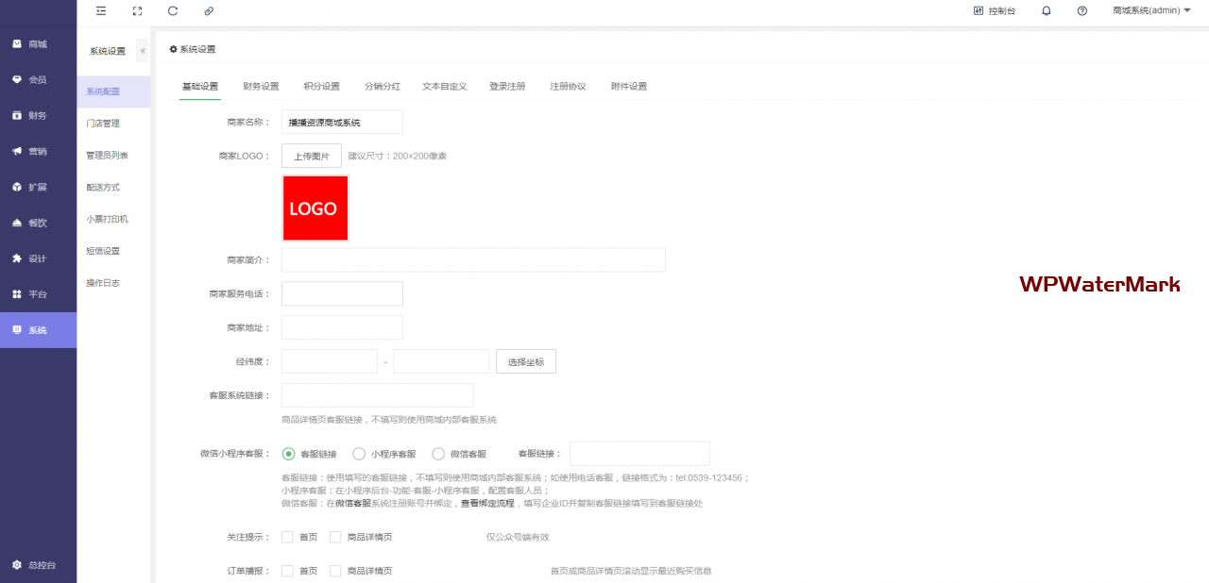Click the 上传图片 button
This screenshot has height=583, width=1209.
(x=311, y=156)
